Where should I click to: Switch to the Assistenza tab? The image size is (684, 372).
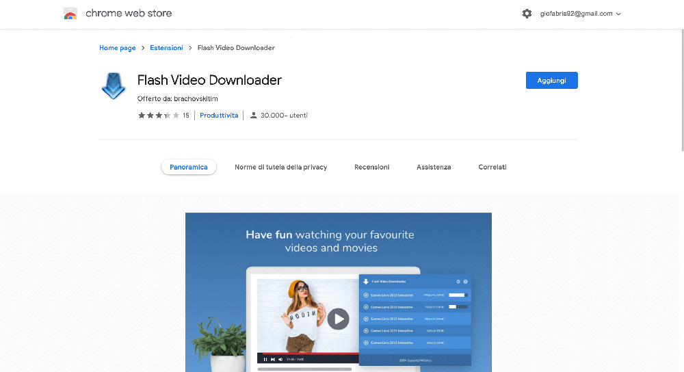[x=434, y=167]
